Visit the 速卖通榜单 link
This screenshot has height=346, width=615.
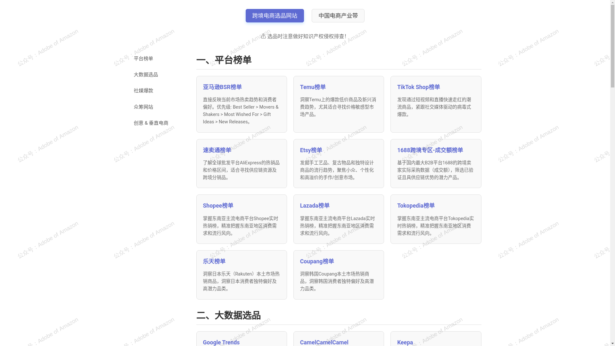[x=217, y=150]
